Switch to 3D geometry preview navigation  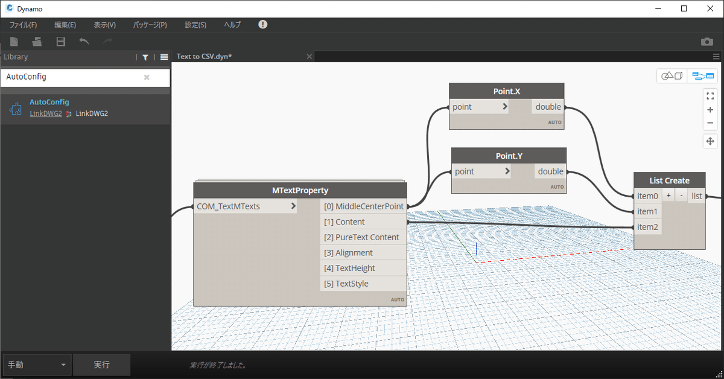(672, 76)
